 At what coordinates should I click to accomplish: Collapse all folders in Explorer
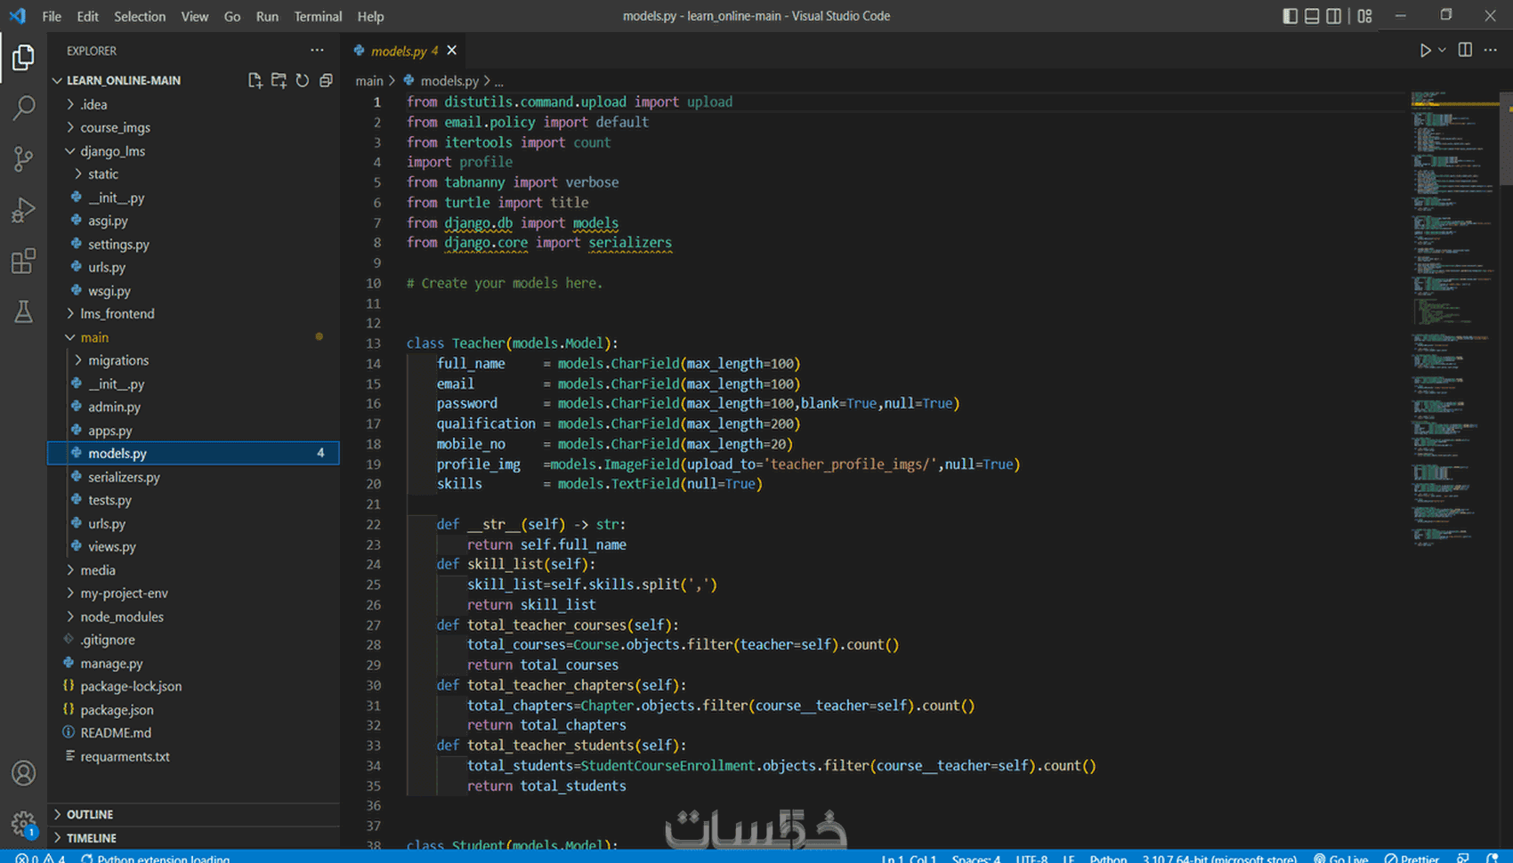[326, 80]
